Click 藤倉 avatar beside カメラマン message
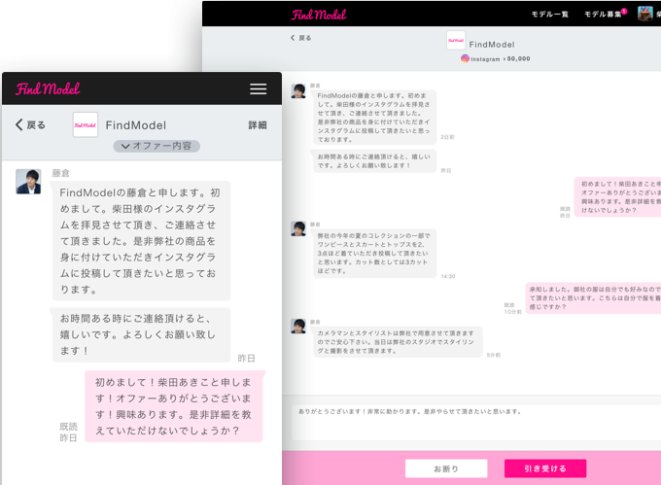The image size is (661, 485). (298, 327)
